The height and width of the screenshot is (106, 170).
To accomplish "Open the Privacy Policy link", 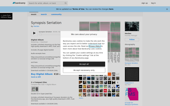I will (95, 46).
